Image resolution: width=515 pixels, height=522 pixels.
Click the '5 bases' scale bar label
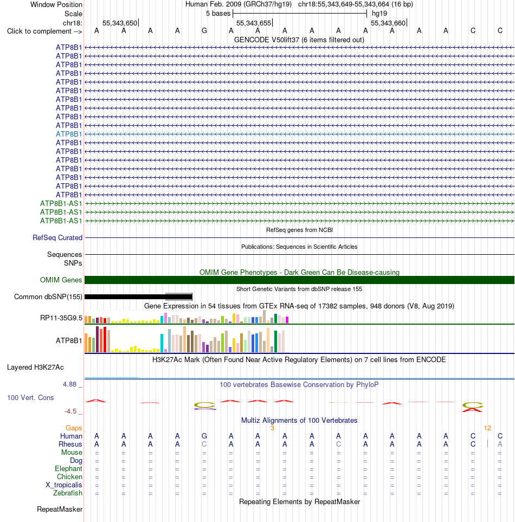pyautogui.click(x=218, y=14)
